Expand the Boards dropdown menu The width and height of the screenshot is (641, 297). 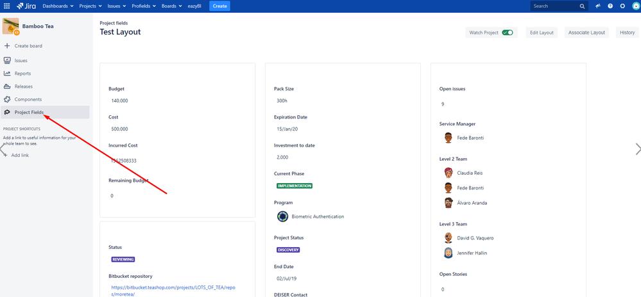point(172,6)
